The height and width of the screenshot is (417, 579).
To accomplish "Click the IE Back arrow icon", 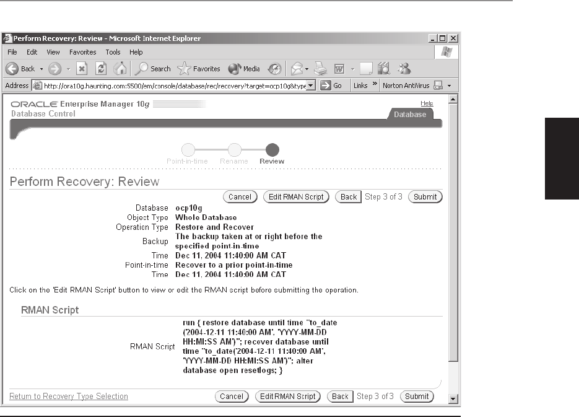I will pyautogui.click(x=12, y=69).
